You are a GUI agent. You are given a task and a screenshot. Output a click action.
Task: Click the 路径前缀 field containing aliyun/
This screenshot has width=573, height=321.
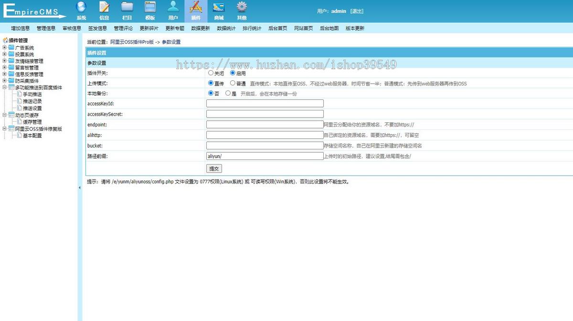coord(265,156)
